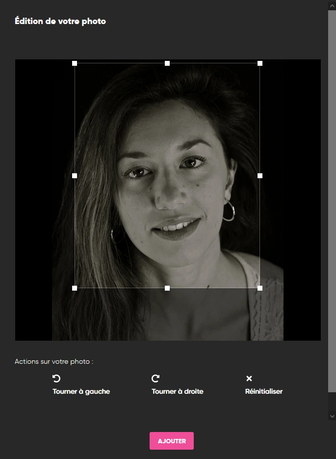Image resolution: width=336 pixels, height=459 pixels.
Task: Click the top-center crop handle
Action: [167, 63]
